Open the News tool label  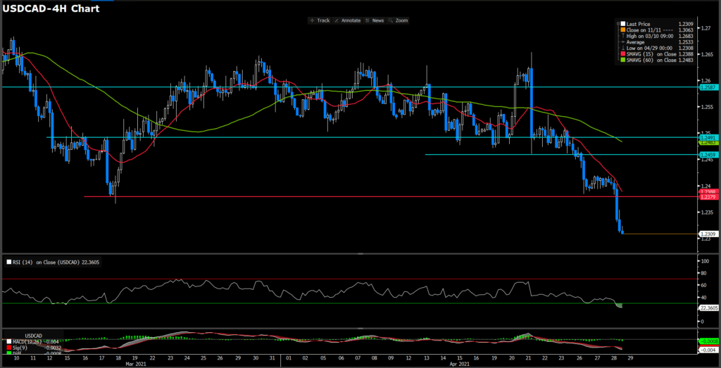click(x=378, y=20)
